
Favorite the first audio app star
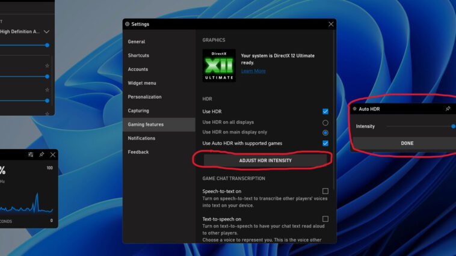coord(47,66)
